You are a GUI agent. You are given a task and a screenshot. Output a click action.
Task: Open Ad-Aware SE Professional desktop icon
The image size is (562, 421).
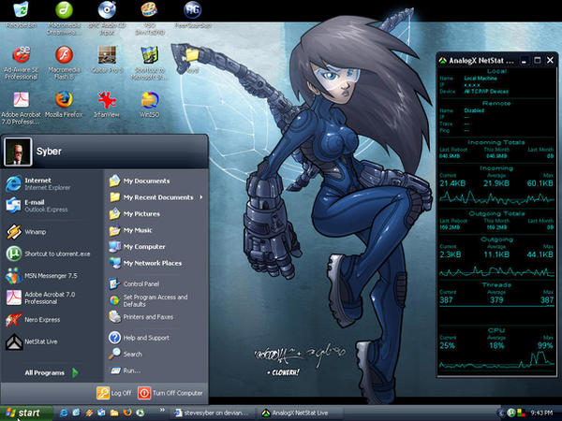pos(21,55)
